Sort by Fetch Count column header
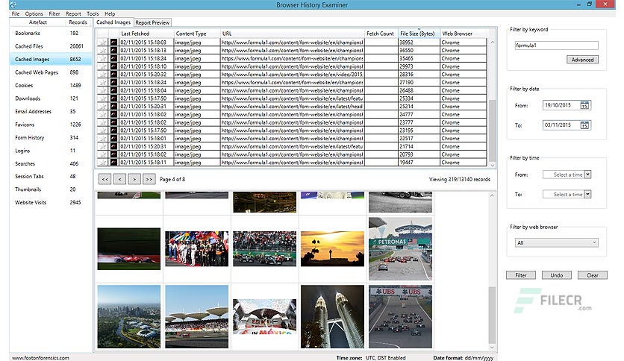Viewport: 624px width, 361px height. pyautogui.click(x=381, y=34)
